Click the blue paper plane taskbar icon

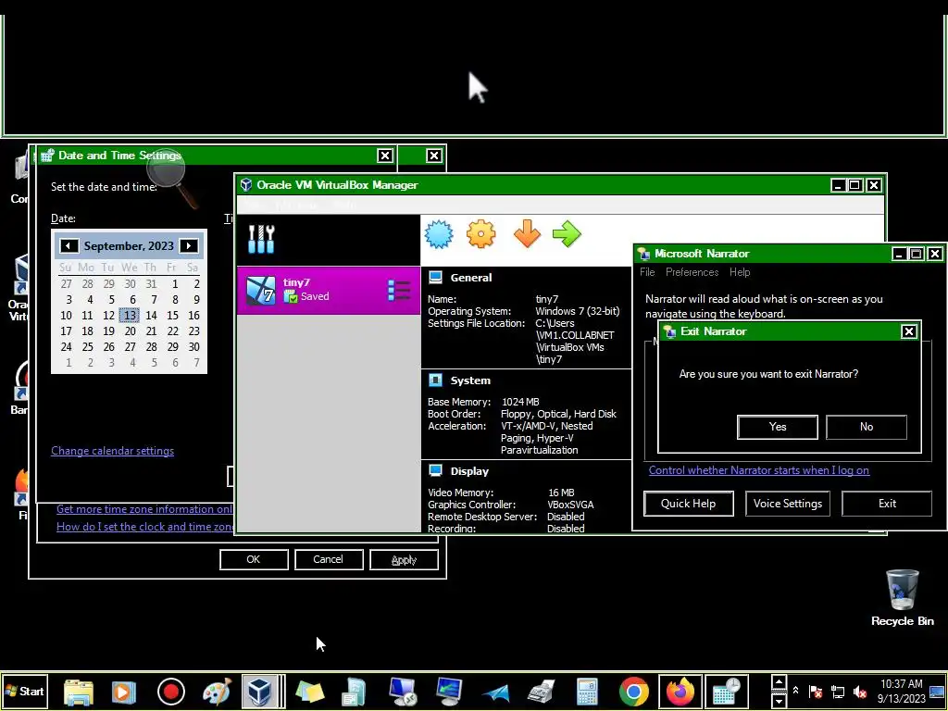[495, 692]
